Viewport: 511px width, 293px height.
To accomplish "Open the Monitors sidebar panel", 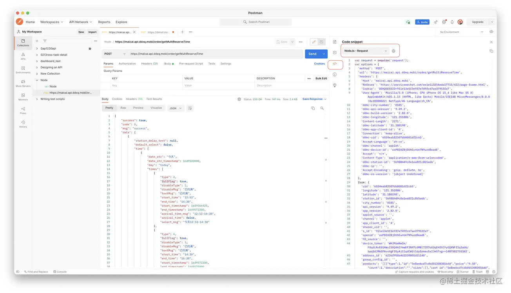I will (x=23, y=97).
